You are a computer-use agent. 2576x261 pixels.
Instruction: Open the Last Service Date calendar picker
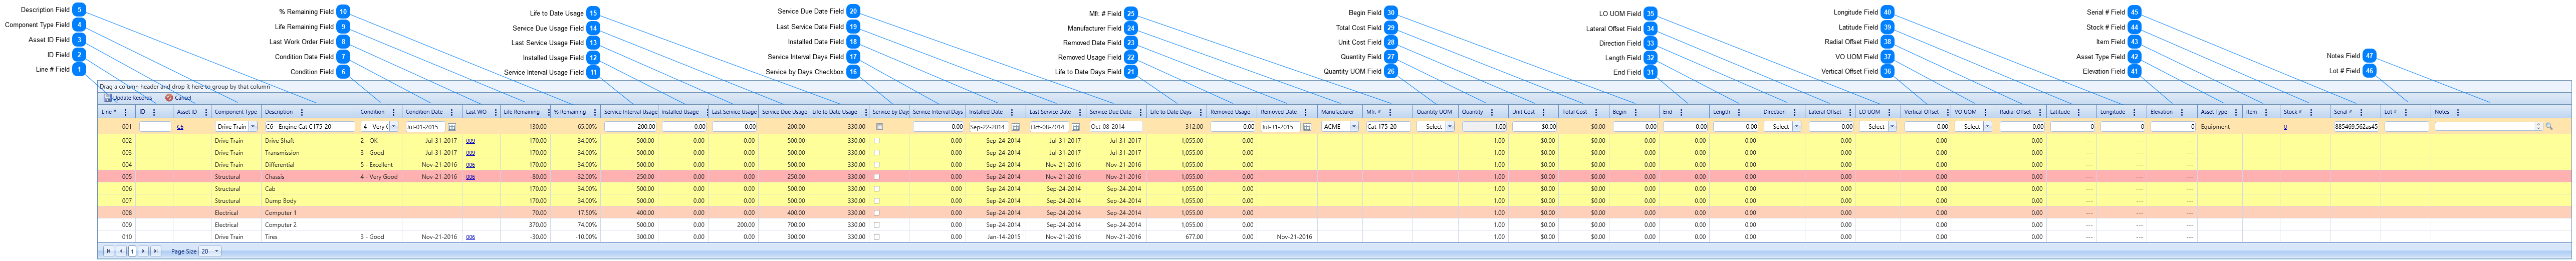point(1076,127)
